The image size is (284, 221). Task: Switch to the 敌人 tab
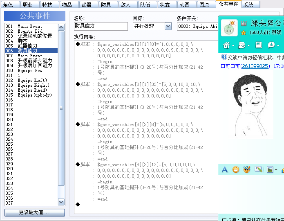click(x=128, y=5)
